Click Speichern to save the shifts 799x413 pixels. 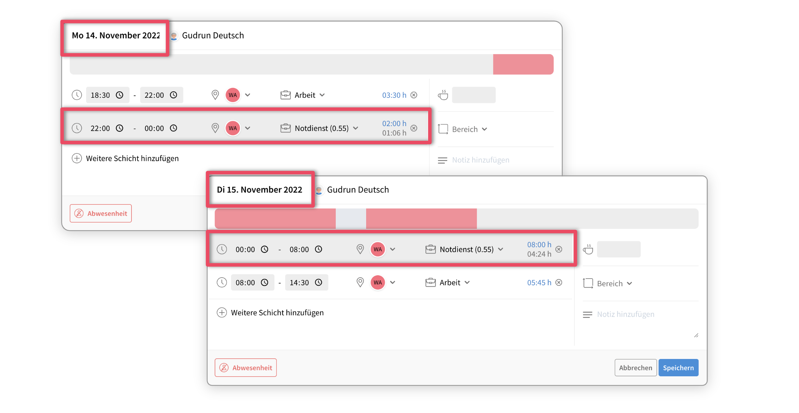point(678,368)
